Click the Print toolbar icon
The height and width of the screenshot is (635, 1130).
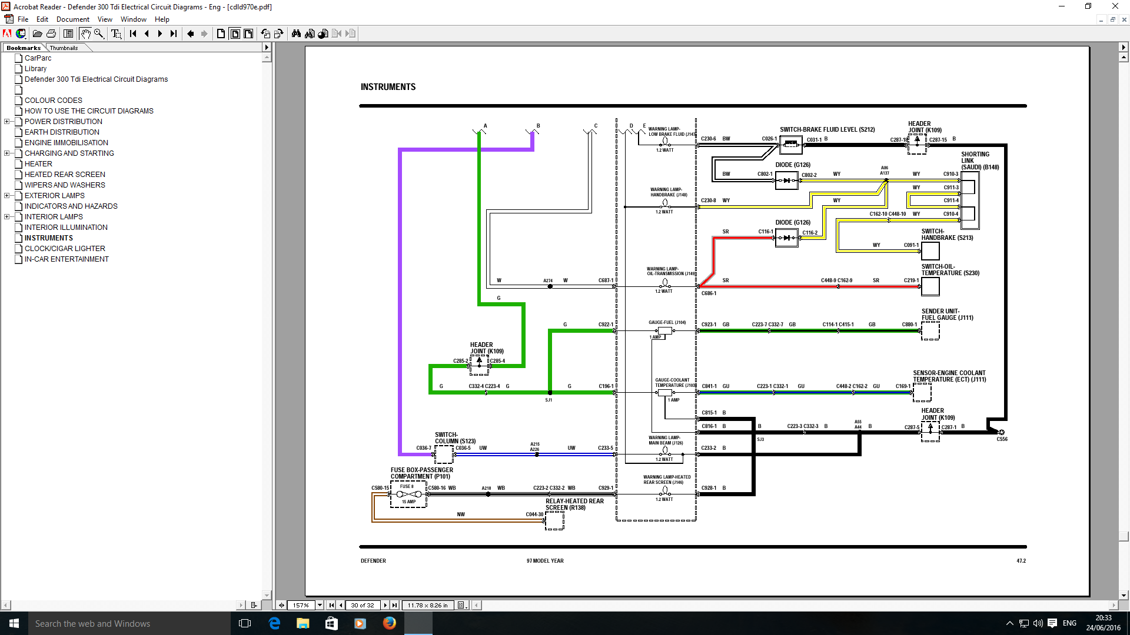coord(51,34)
